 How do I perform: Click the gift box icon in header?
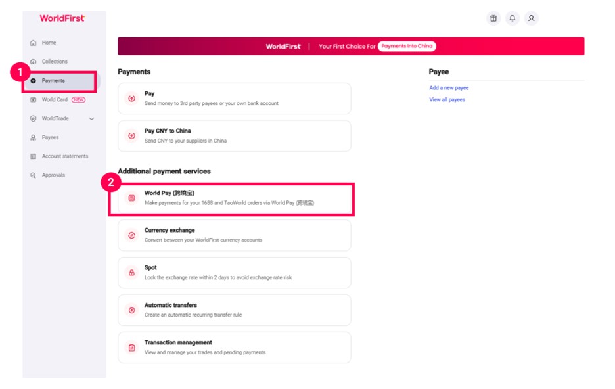pos(493,18)
